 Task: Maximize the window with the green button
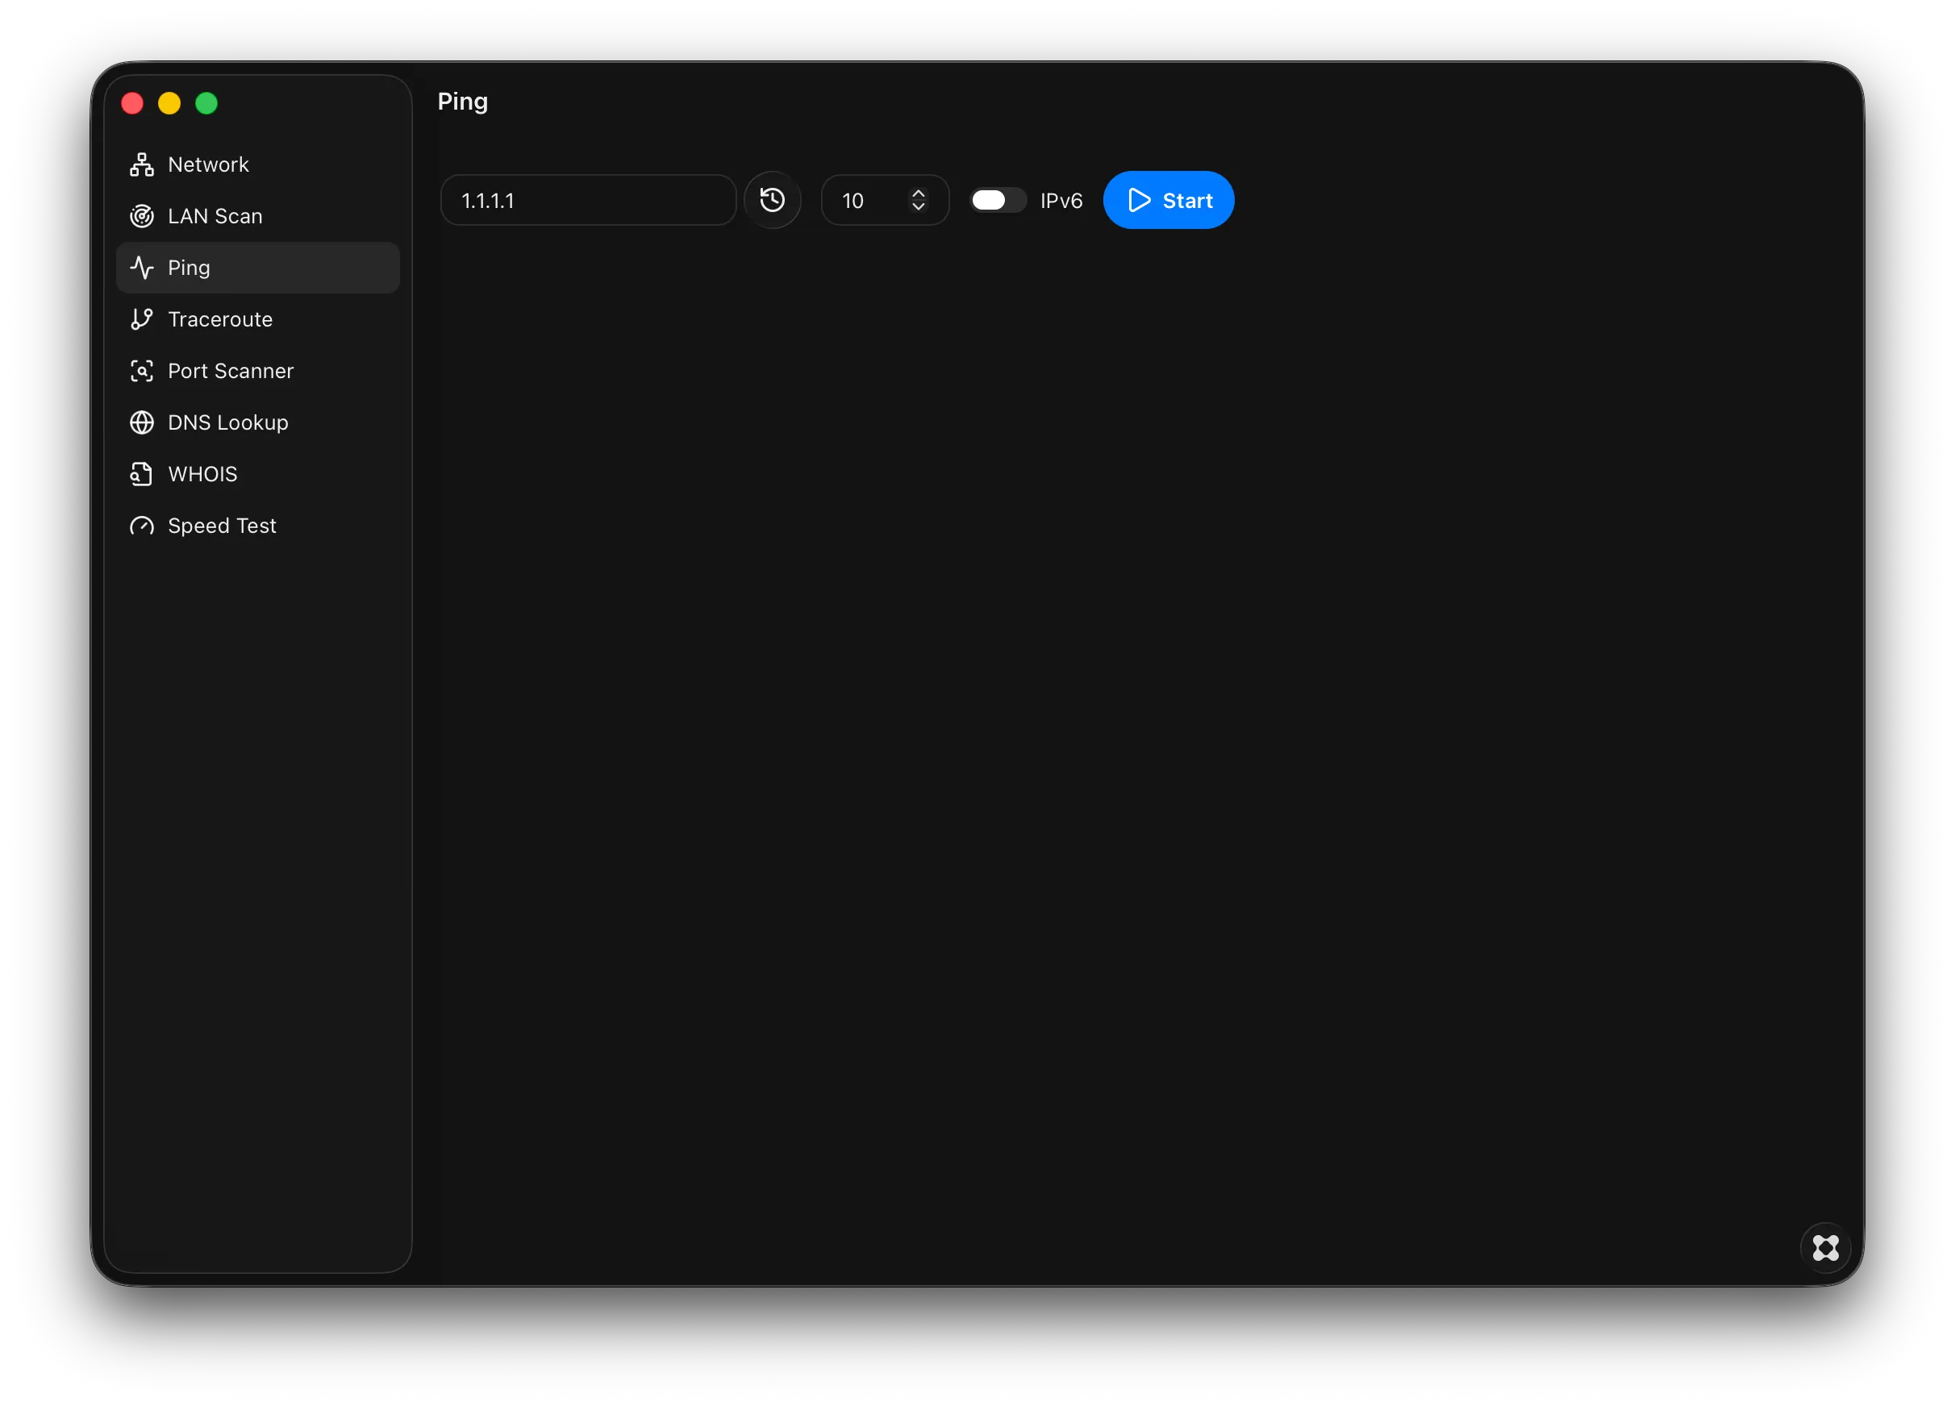(207, 103)
